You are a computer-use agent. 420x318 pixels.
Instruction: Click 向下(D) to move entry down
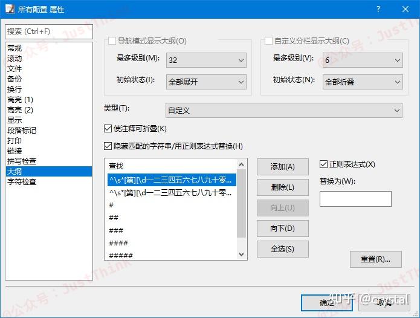283,229
